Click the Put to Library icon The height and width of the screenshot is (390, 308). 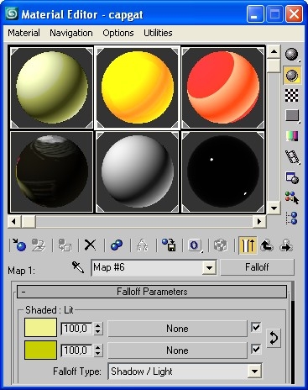click(x=169, y=245)
